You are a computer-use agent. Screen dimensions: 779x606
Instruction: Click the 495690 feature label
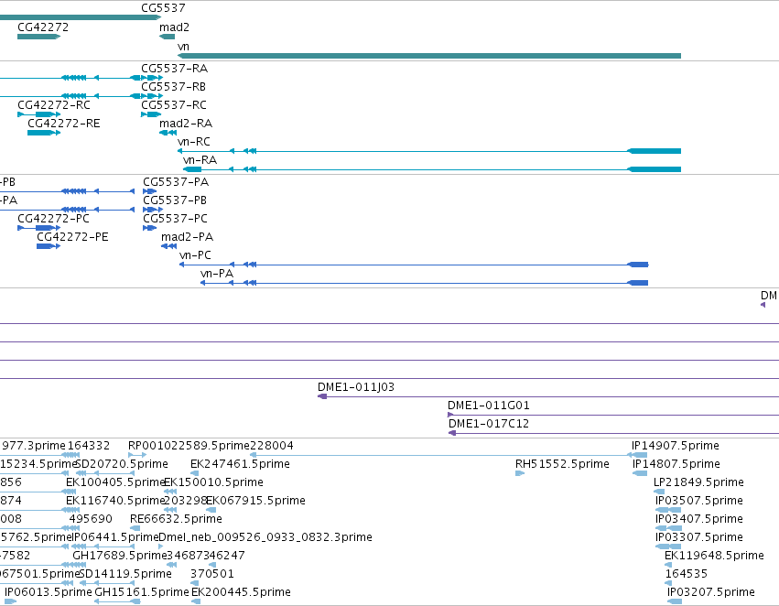pos(91,519)
